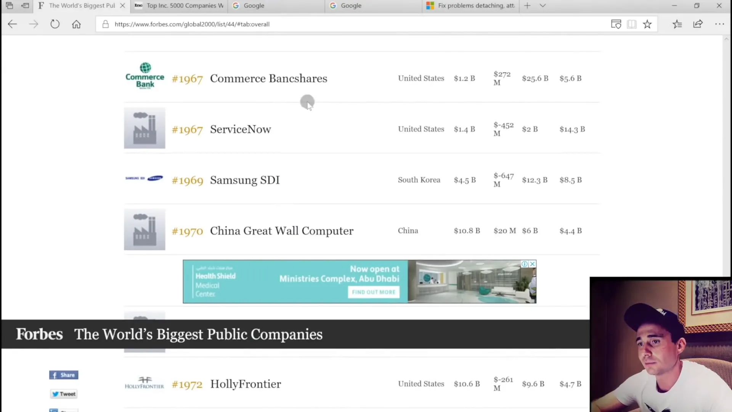Click the set tabs aside icon
This screenshot has width=732, height=412.
[x=25, y=5]
